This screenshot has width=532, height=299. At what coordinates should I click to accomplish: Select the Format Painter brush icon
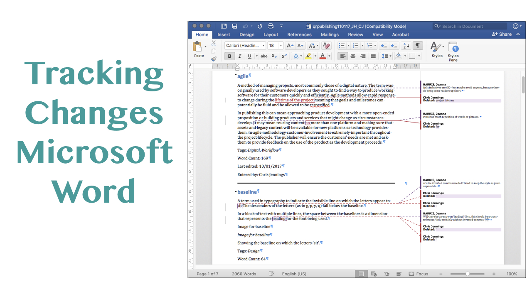(x=214, y=59)
